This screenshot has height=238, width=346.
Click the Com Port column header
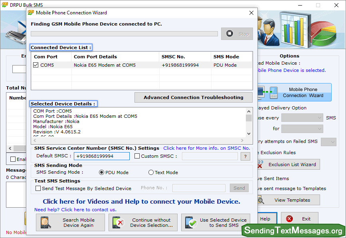pos(51,57)
